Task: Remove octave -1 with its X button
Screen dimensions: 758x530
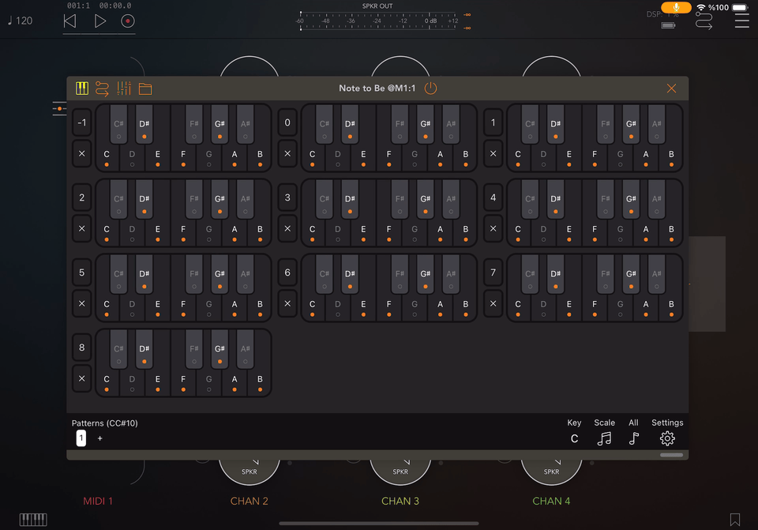Action: pyautogui.click(x=81, y=154)
